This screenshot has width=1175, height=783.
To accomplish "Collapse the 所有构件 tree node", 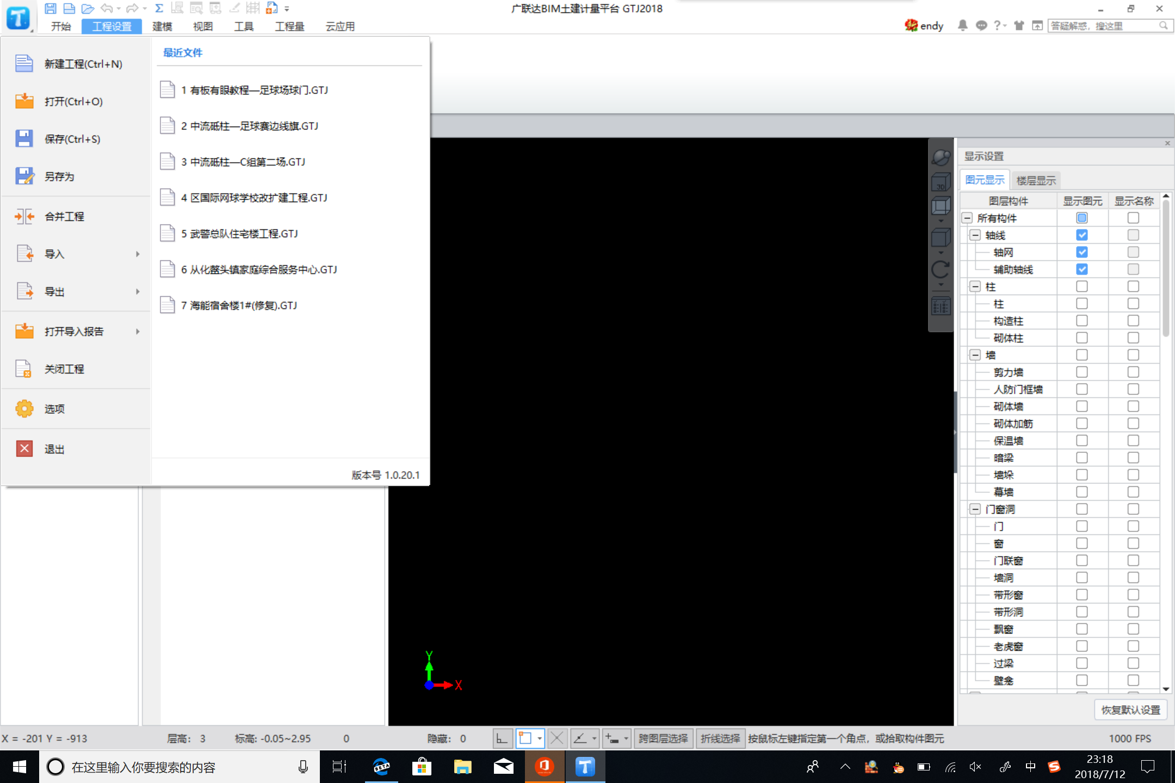I will (967, 218).
